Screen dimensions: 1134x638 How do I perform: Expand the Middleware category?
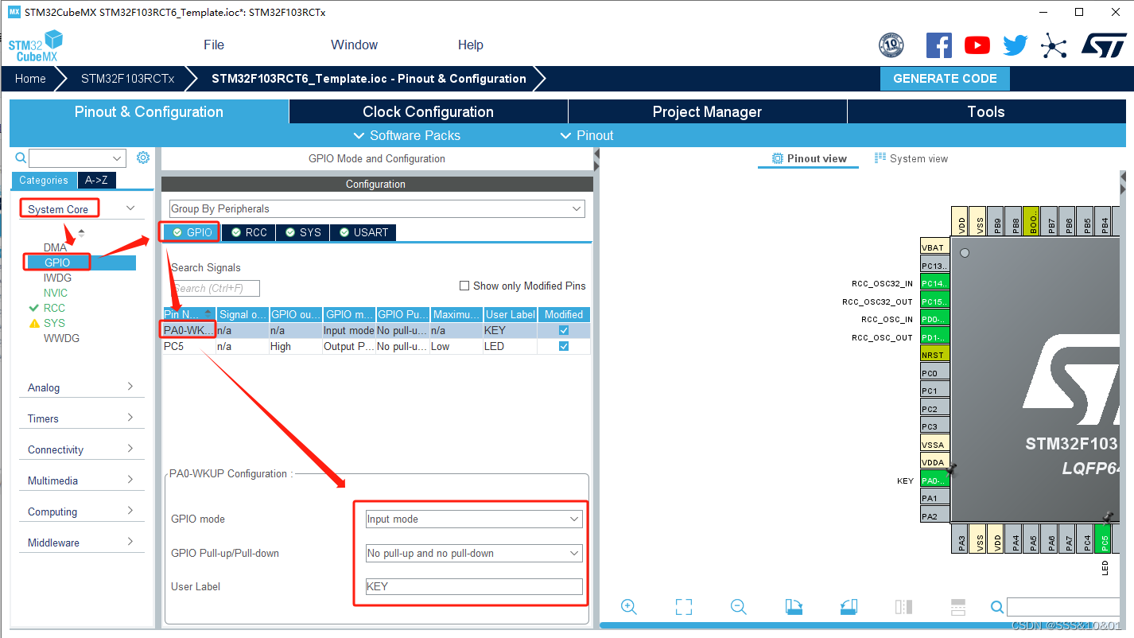(x=130, y=542)
